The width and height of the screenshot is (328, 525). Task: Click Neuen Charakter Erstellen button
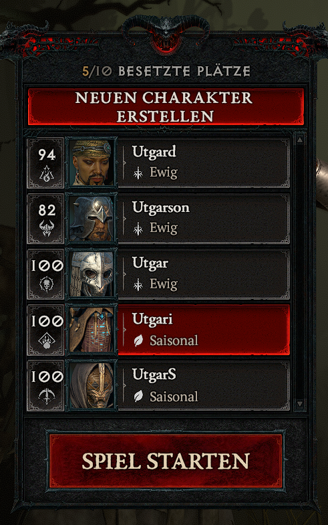click(x=166, y=107)
